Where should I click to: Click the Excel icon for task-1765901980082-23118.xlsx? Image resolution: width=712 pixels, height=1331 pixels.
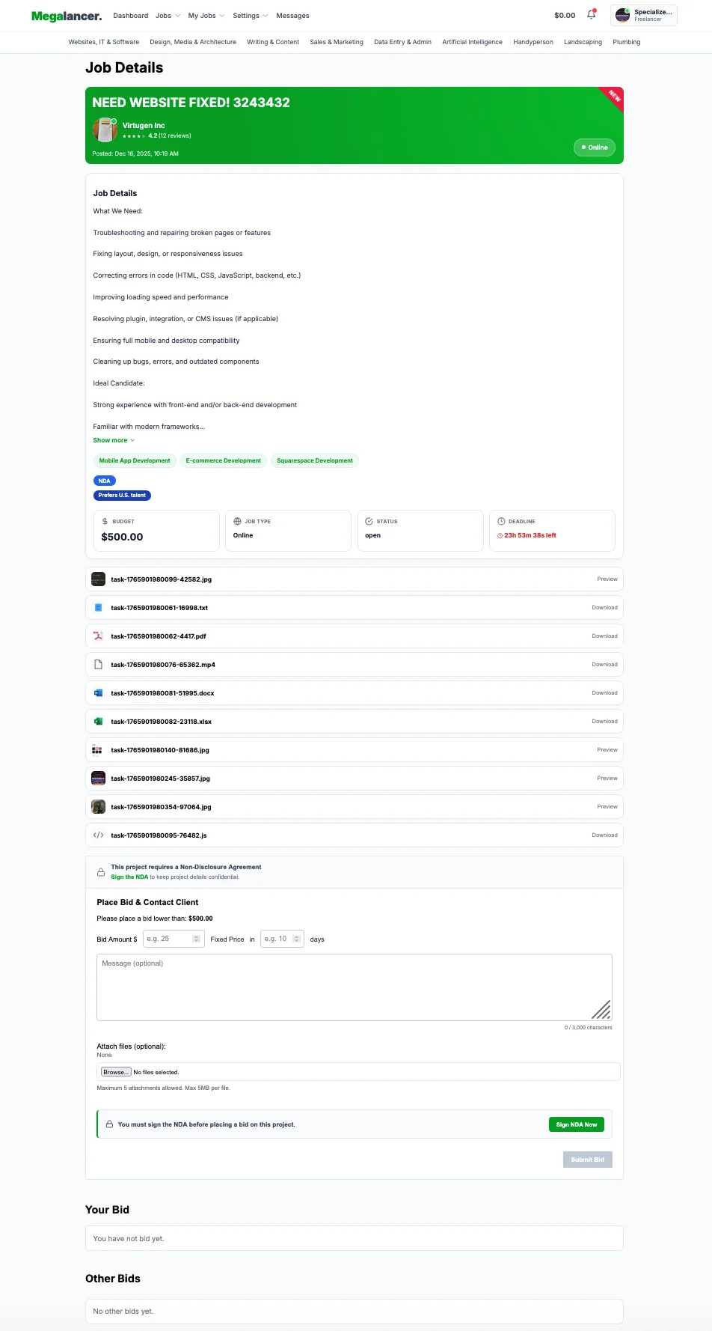(x=98, y=721)
